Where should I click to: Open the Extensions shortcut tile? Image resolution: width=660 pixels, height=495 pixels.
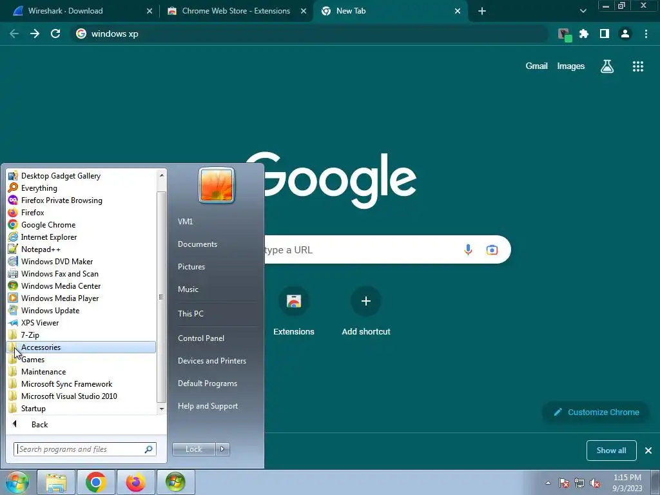[x=294, y=311]
